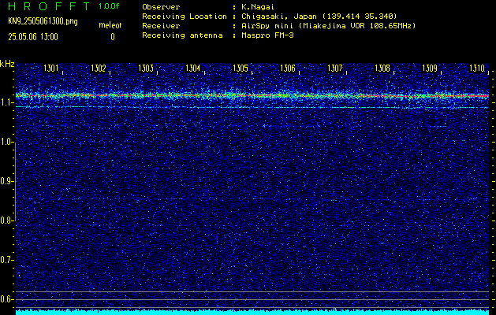496x315 pixels.
Task: Click the 0.7 kHz axis label
Action: 6,260
